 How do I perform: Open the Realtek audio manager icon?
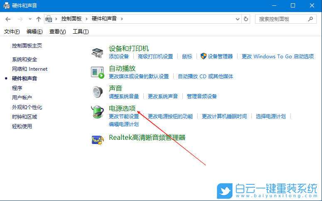(97, 140)
